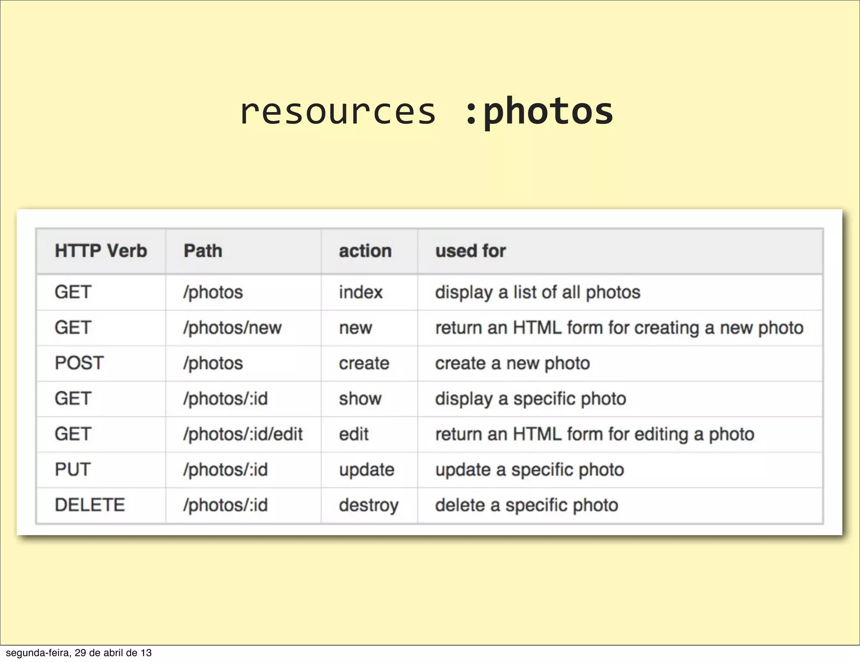Viewport: 860px width, 662px height.
Task: Click the PUT verb cell
Action: [x=73, y=469]
